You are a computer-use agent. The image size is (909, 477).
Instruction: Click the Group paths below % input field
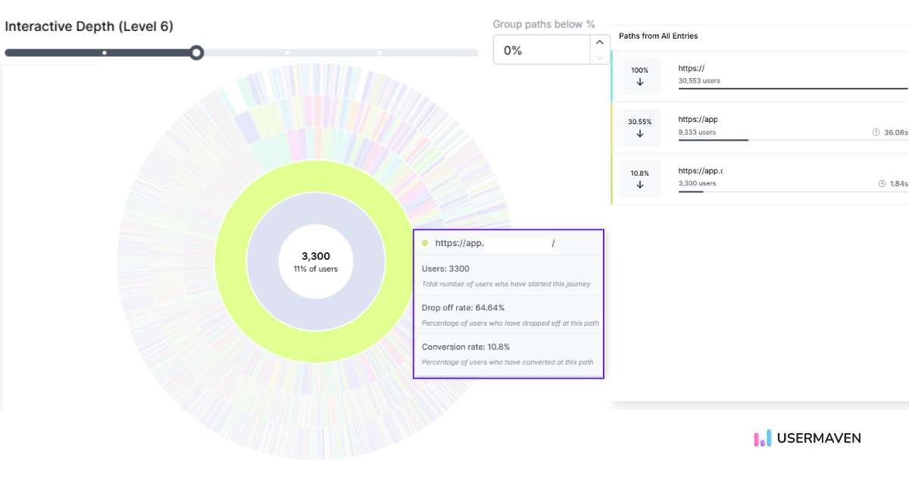[x=541, y=51]
